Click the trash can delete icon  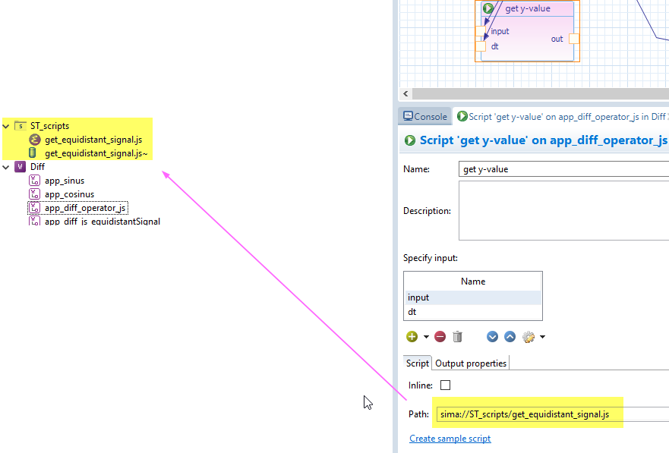(x=457, y=337)
